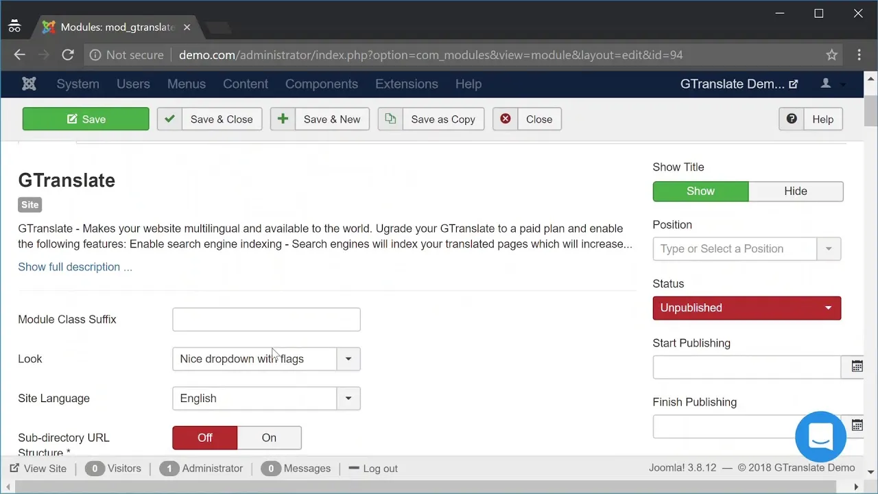Expand the Show full description link
Viewport: 878px width, 494px height.
coord(75,267)
